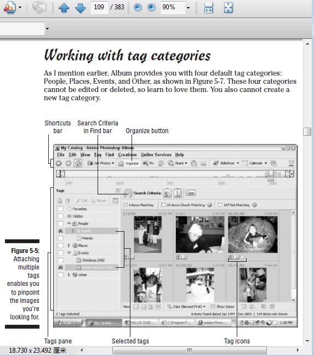
Task: Expand the Other category triangle
Action: pyautogui.click(x=69, y=275)
